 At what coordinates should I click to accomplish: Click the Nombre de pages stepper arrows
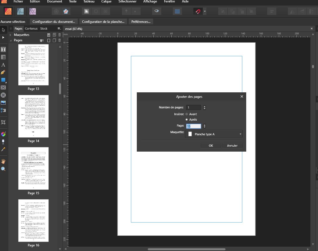pyautogui.click(x=205, y=108)
